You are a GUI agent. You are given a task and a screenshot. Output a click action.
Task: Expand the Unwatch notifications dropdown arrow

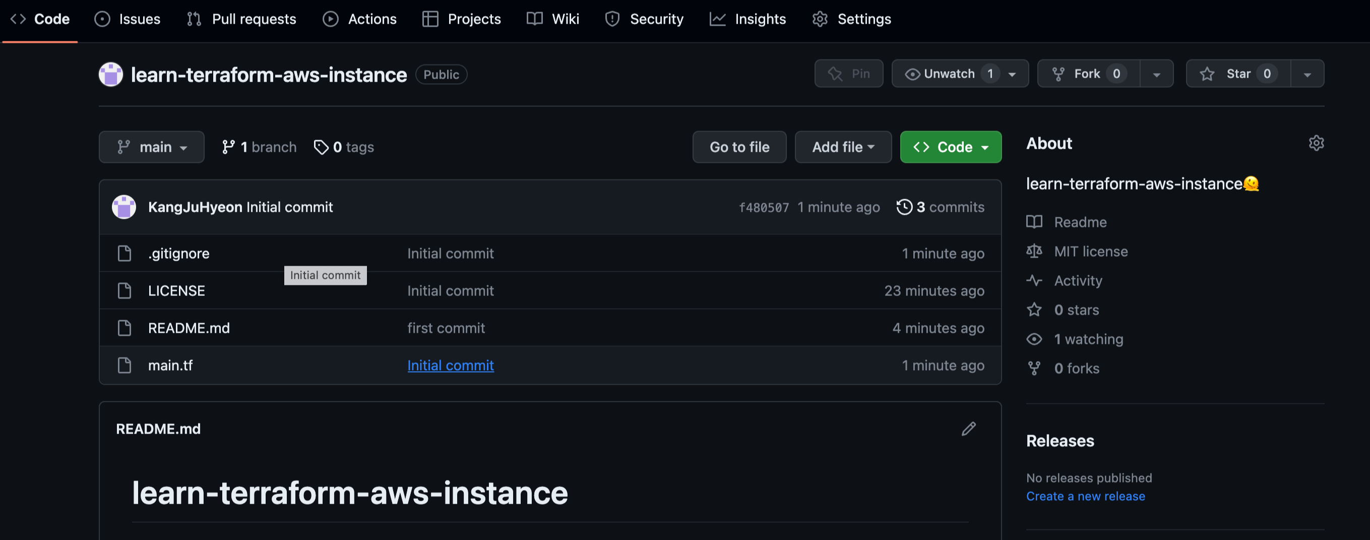1012,75
